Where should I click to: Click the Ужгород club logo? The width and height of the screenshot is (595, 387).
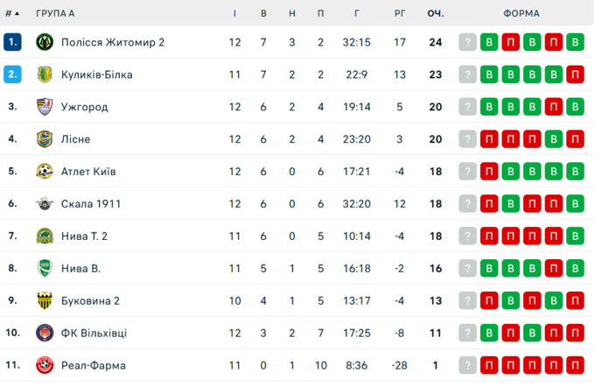(x=45, y=107)
